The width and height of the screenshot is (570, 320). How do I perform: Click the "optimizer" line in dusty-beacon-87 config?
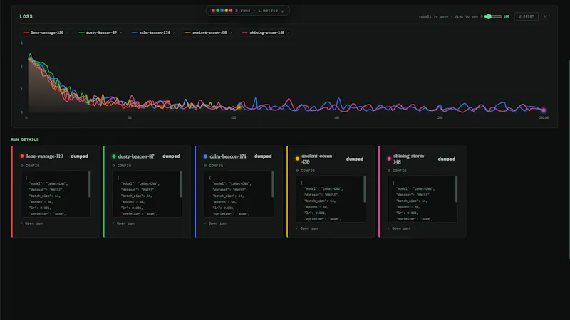(x=139, y=214)
